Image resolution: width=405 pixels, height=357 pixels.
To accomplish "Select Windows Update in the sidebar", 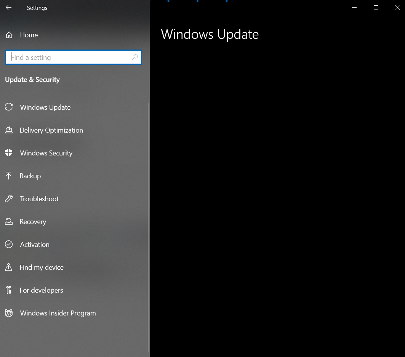I will point(45,107).
